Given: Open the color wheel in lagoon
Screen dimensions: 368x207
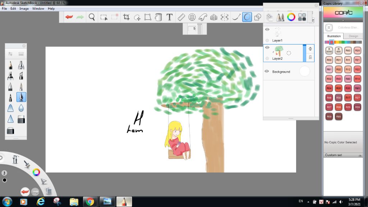Looking at the screenshot, I should tap(36, 172).
